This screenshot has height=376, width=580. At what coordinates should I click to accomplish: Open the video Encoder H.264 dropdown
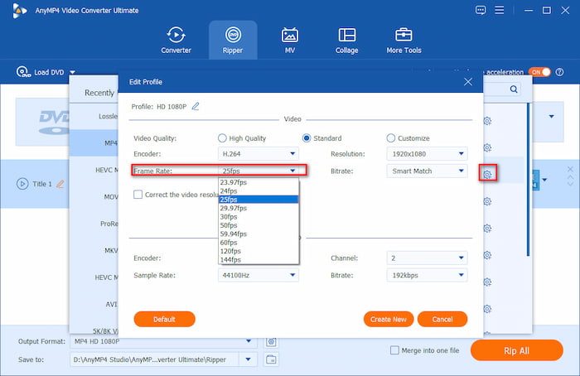point(259,154)
